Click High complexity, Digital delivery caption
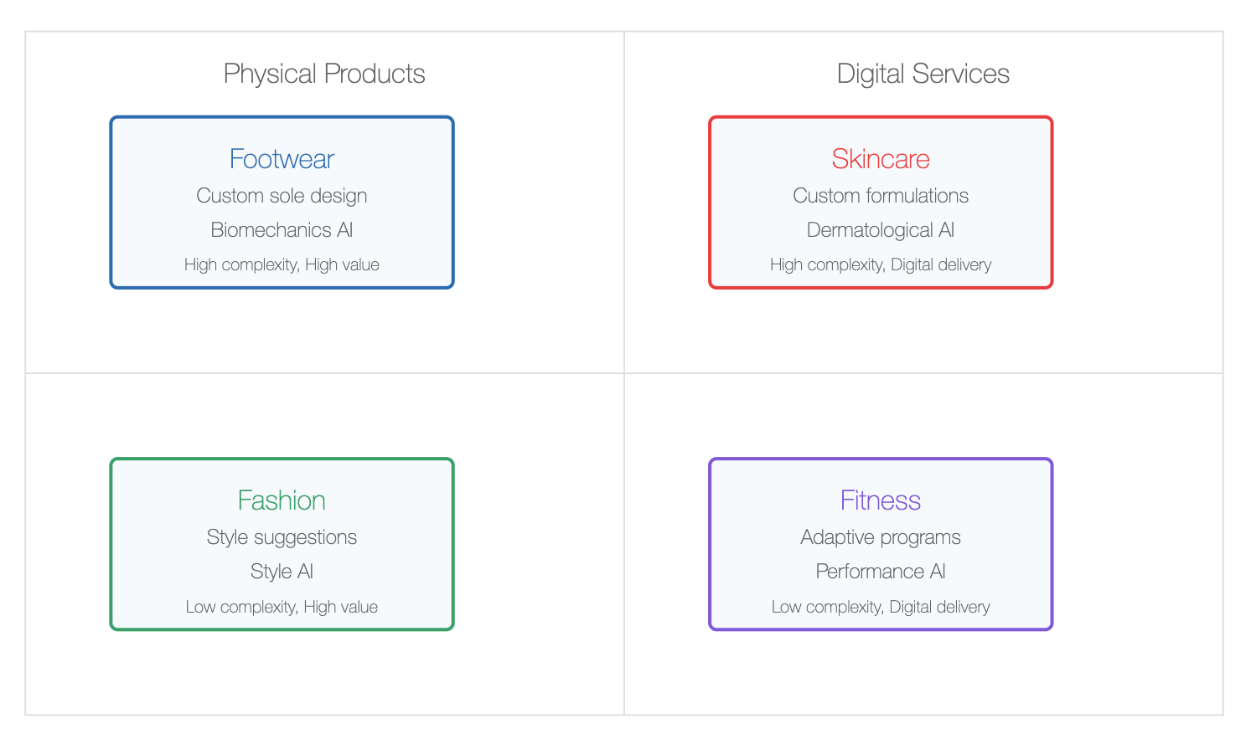1251x744 pixels. pyautogui.click(x=881, y=265)
